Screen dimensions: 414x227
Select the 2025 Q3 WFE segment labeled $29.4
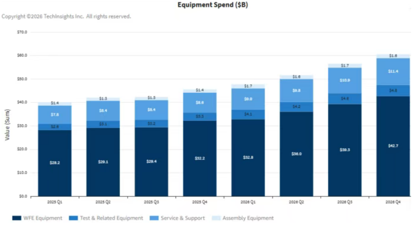(151, 162)
